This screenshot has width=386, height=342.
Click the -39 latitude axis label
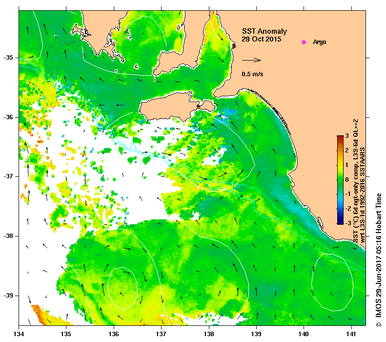pyautogui.click(x=8, y=296)
